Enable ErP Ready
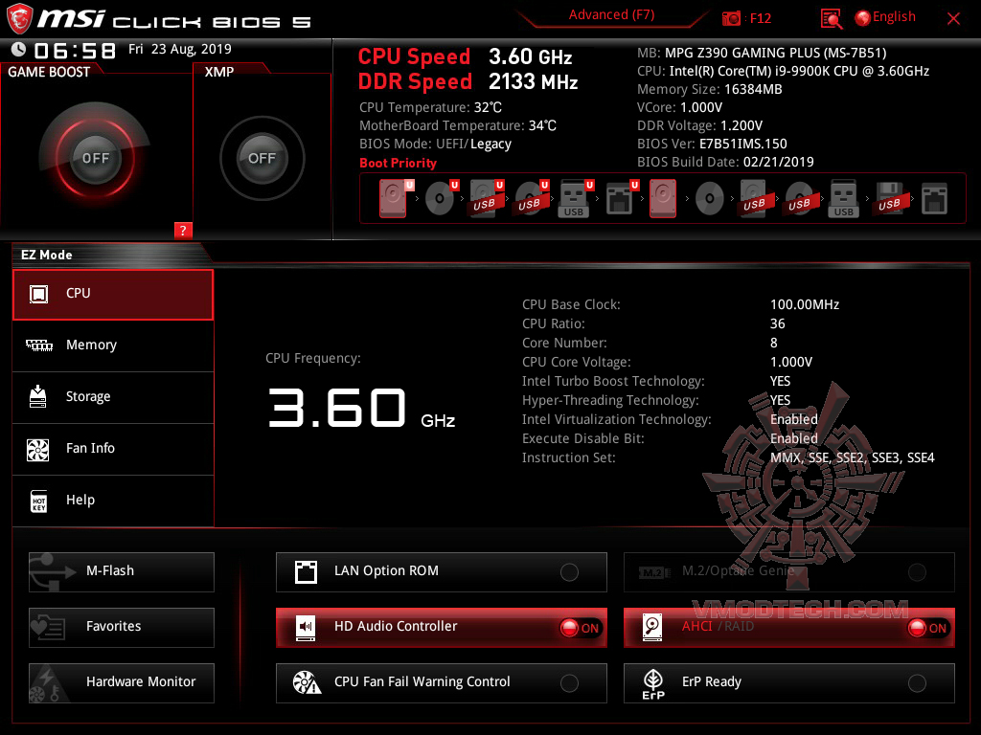This screenshot has height=735, width=981. (x=789, y=682)
